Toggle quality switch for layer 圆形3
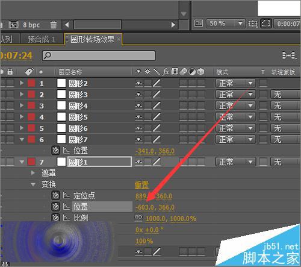Viewport: 301px width, 267px height. [157, 94]
